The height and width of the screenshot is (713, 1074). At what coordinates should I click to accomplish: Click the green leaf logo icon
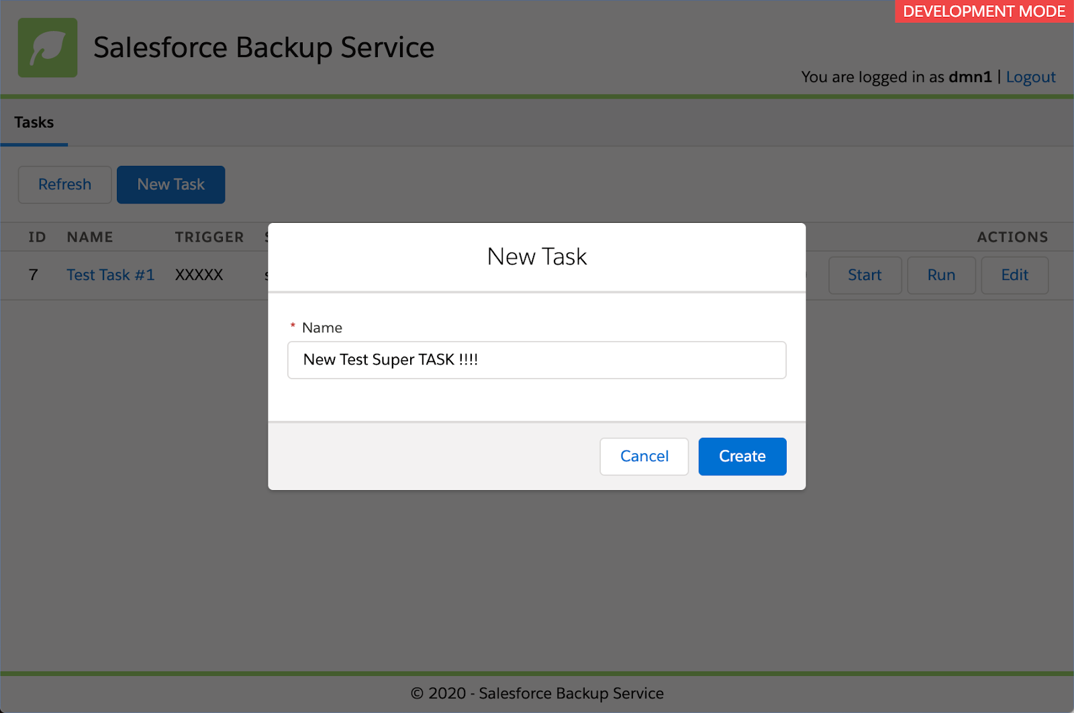point(48,48)
